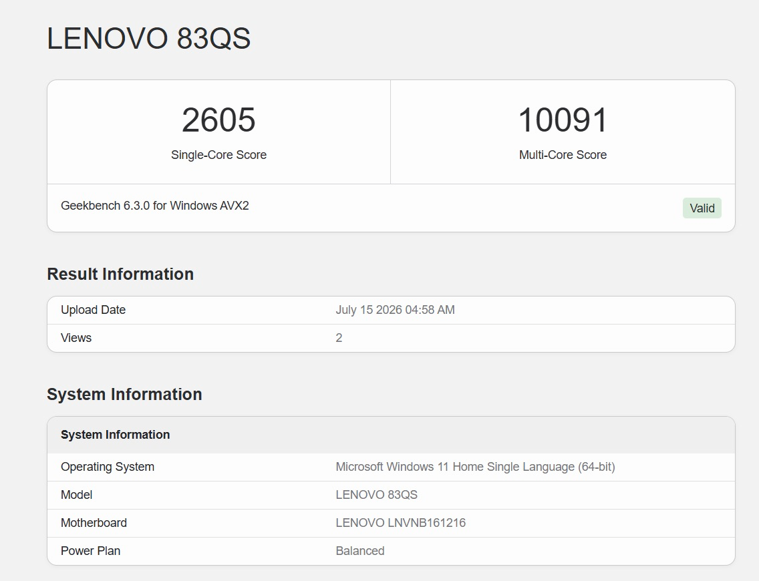Click the Power Plan label
This screenshot has height=581, width=759.
pos(90,551)
